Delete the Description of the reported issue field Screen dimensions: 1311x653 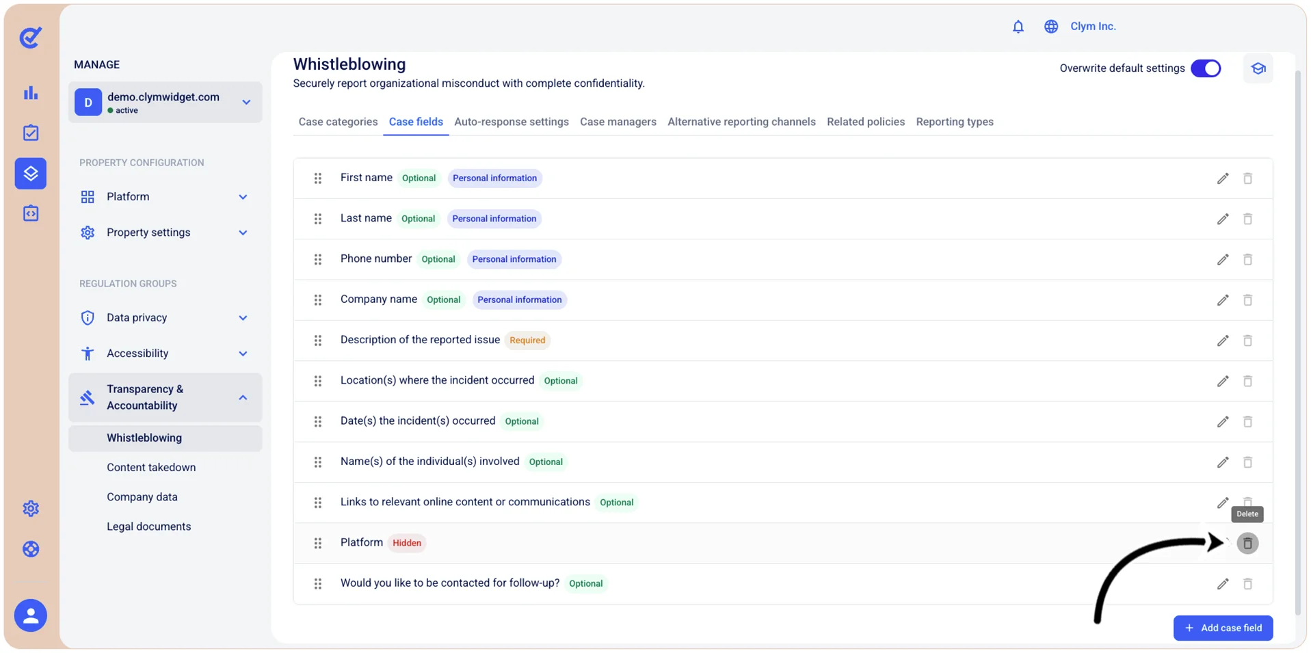[1247, 341]
